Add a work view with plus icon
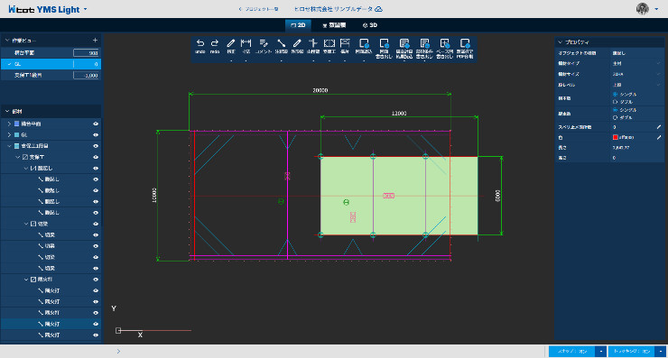The height and width of the screenshot is (358, 668). [x=95, y=40]
